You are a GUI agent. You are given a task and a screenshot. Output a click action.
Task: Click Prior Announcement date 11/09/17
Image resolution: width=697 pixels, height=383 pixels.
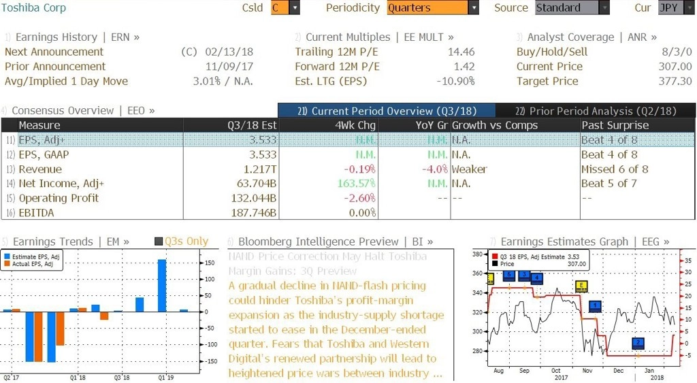pyautogui.click(x=229, y=67)
